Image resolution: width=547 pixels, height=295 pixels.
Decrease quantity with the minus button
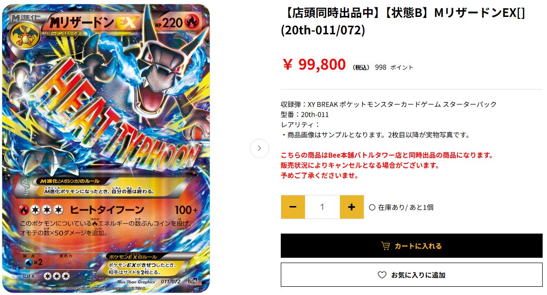point(293,207)
